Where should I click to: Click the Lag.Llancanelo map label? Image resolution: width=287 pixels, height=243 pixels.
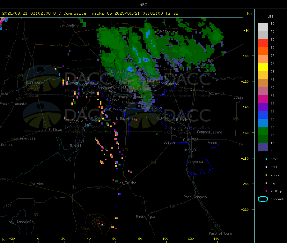(20, 222)
